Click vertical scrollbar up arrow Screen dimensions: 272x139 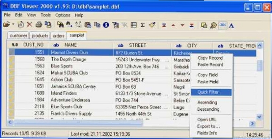pos(259,46)
